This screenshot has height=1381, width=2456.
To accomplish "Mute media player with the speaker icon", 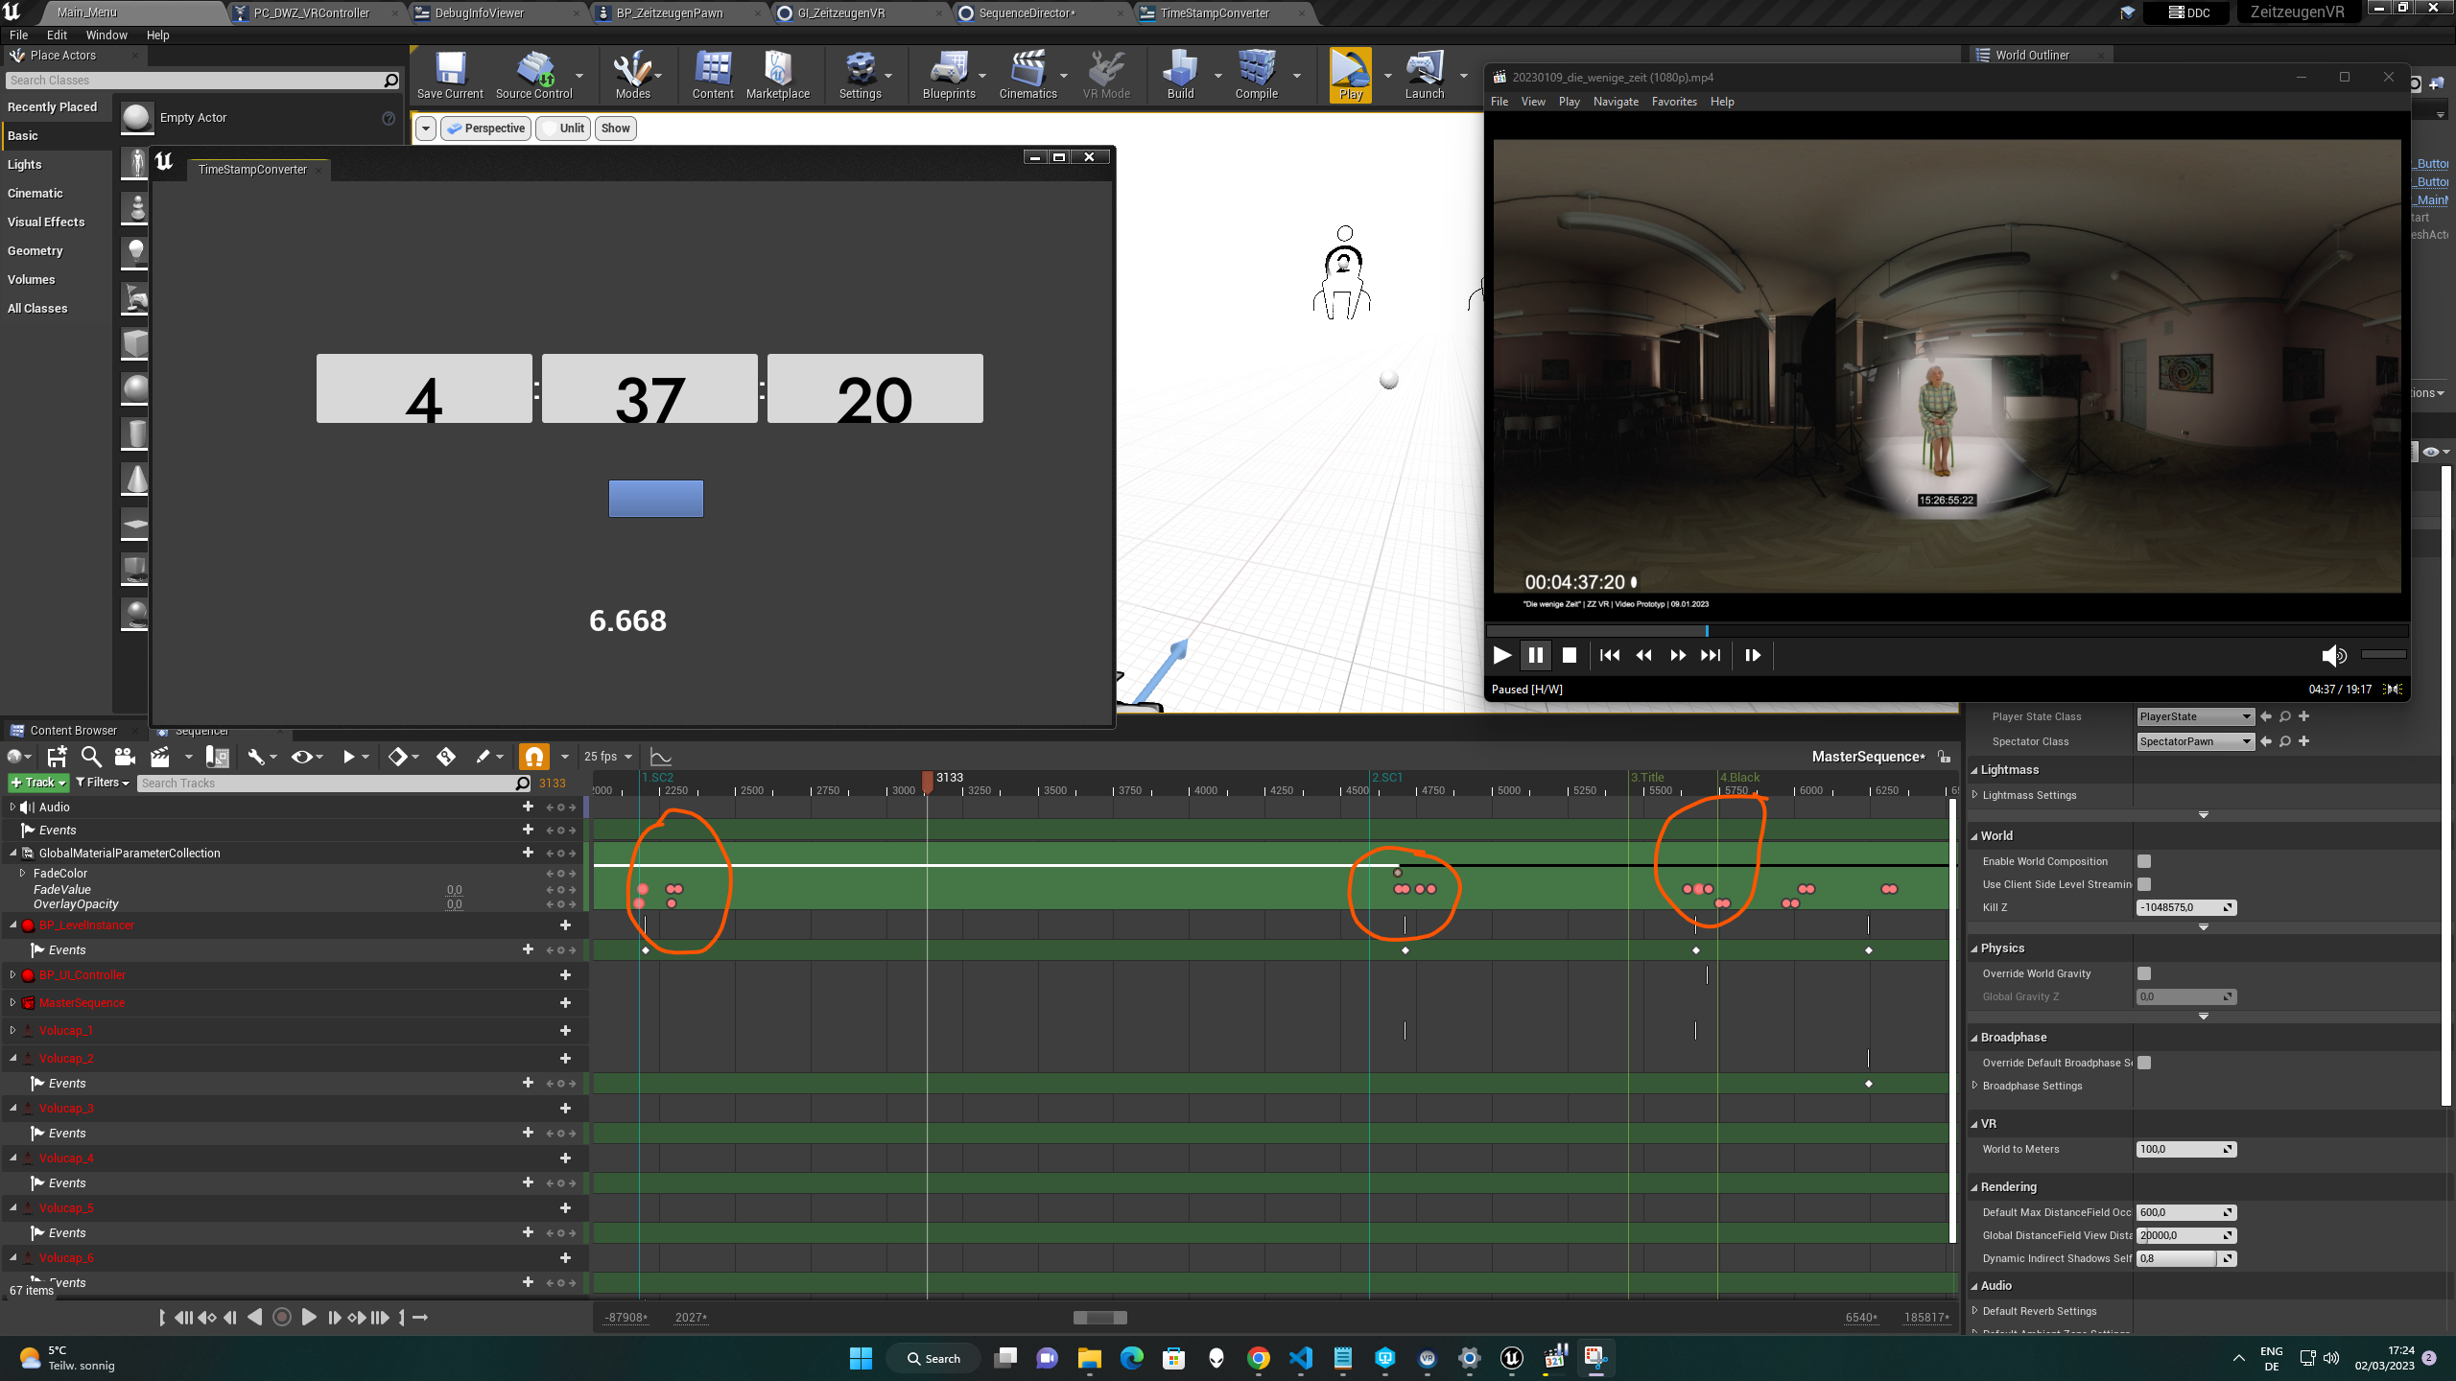I will (x=2333, y=655).
